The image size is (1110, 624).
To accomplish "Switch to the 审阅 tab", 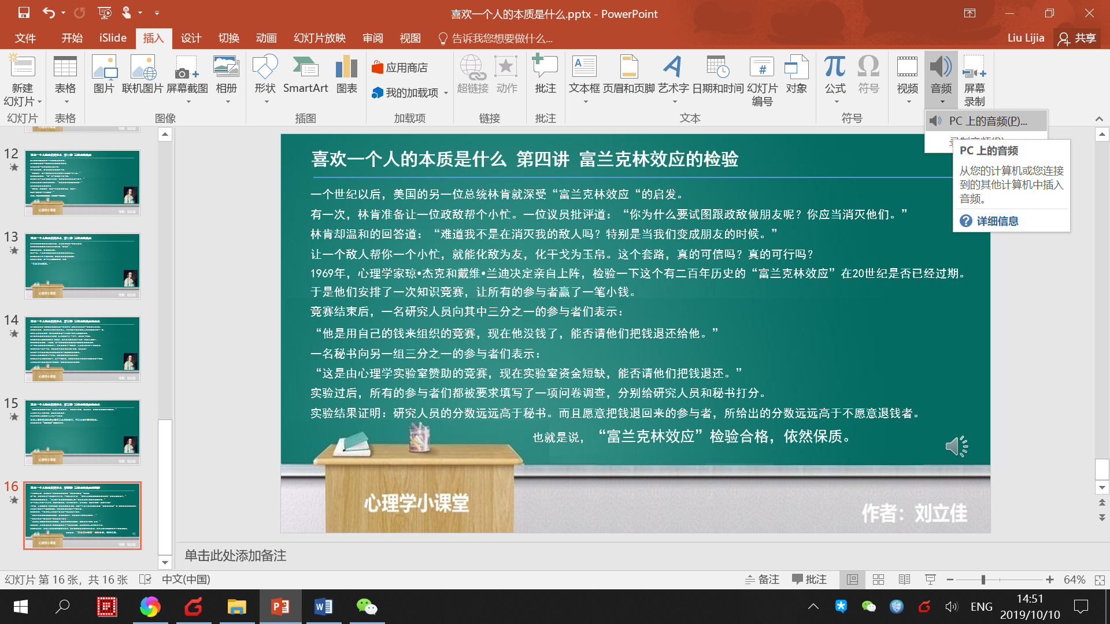I will [x=373, y=38].
